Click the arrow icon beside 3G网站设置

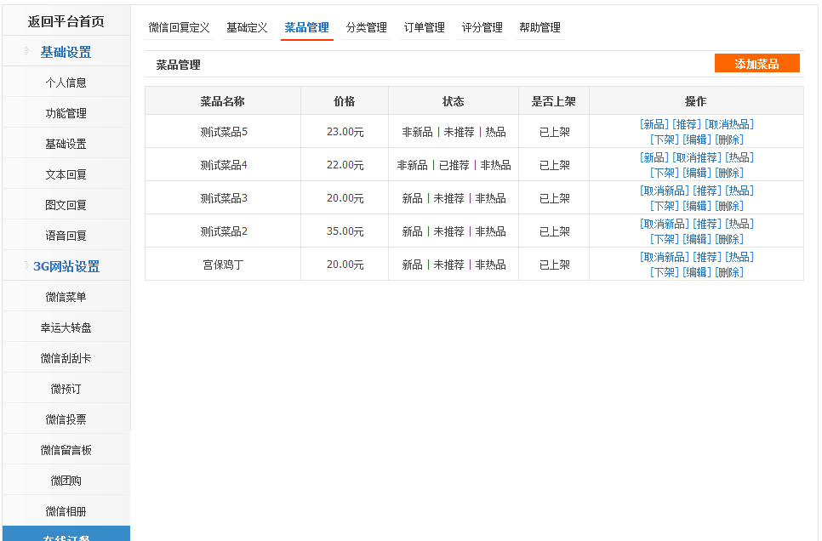coord(26,266)
